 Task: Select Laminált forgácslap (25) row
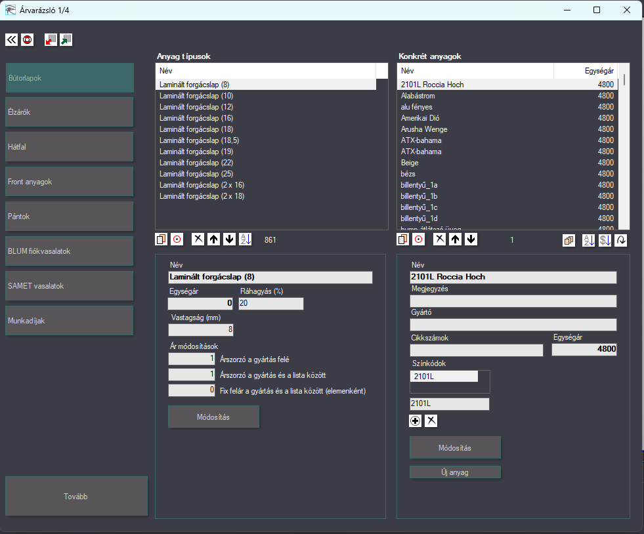click(x=266, y=174)
